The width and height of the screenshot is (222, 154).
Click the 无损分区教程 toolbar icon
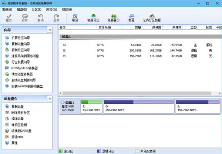coord(152,17)
